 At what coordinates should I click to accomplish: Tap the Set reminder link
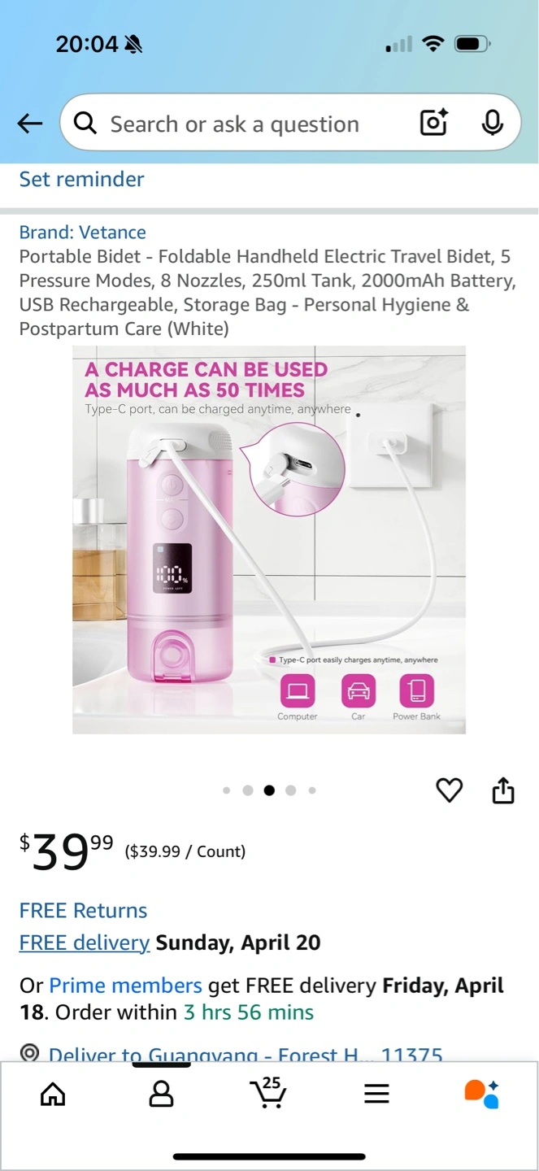pyautogui.click(x=81, y=179)
